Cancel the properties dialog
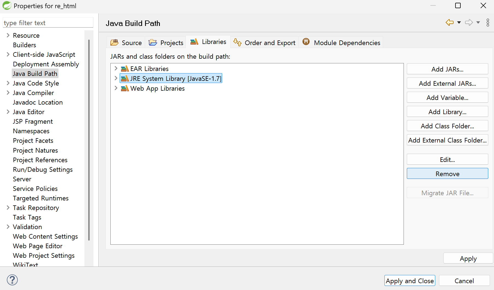 464,281
